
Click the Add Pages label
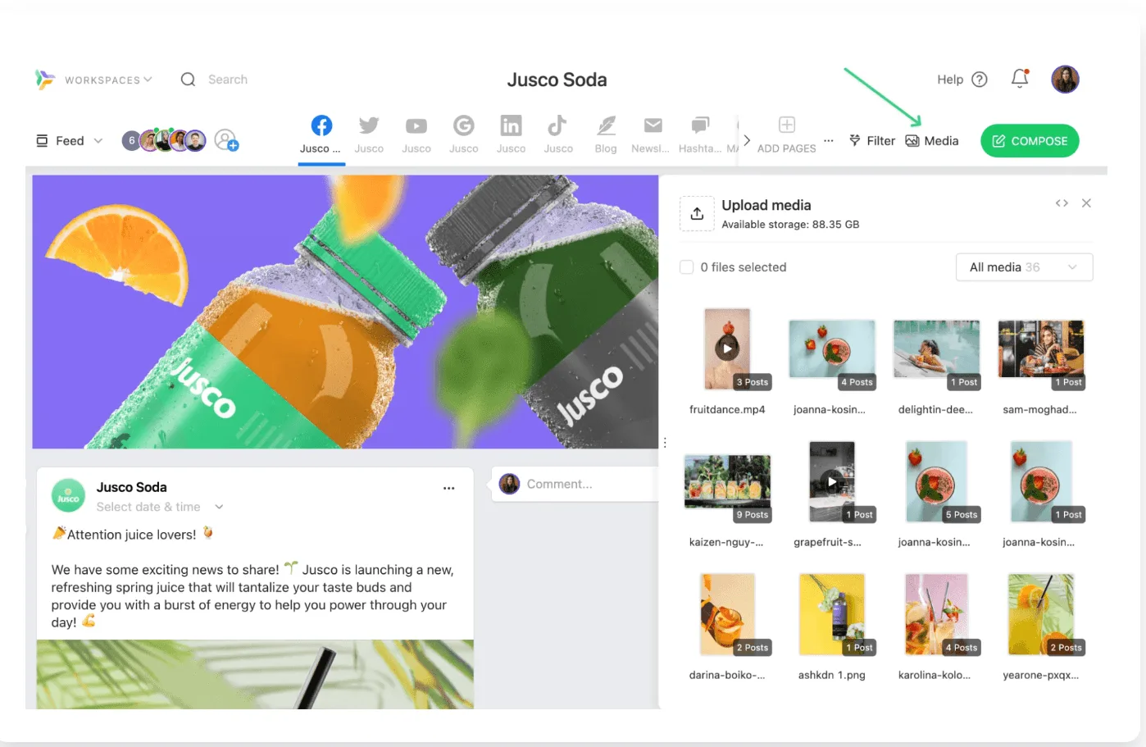click(x=787, y=148)
